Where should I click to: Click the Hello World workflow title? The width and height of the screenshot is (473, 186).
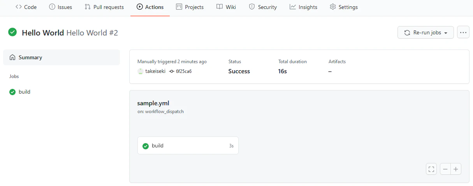(43, 33)
